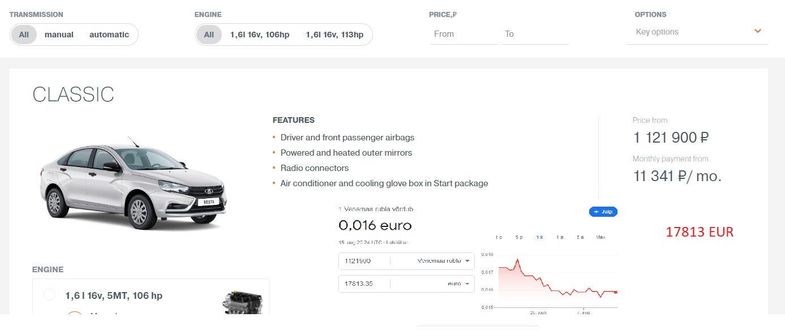Viewport: 785px width, 330px height.
Task: Click the blue Jälgi follow button
Action: [x=603, y=212]
